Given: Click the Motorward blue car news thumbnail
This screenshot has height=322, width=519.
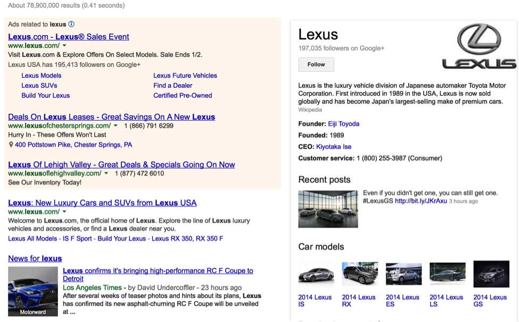Looking at the screenshot, I should point(33,292).
